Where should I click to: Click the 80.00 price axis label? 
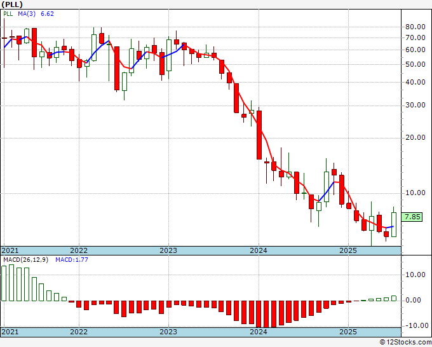pyautogui.click(x=415, y=27)
